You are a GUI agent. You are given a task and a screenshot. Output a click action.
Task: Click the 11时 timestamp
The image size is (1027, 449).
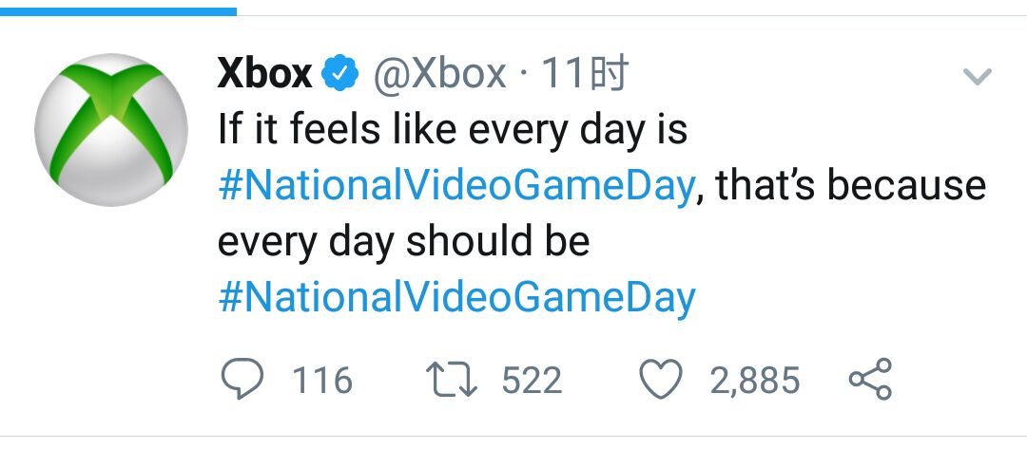[584, 74]
